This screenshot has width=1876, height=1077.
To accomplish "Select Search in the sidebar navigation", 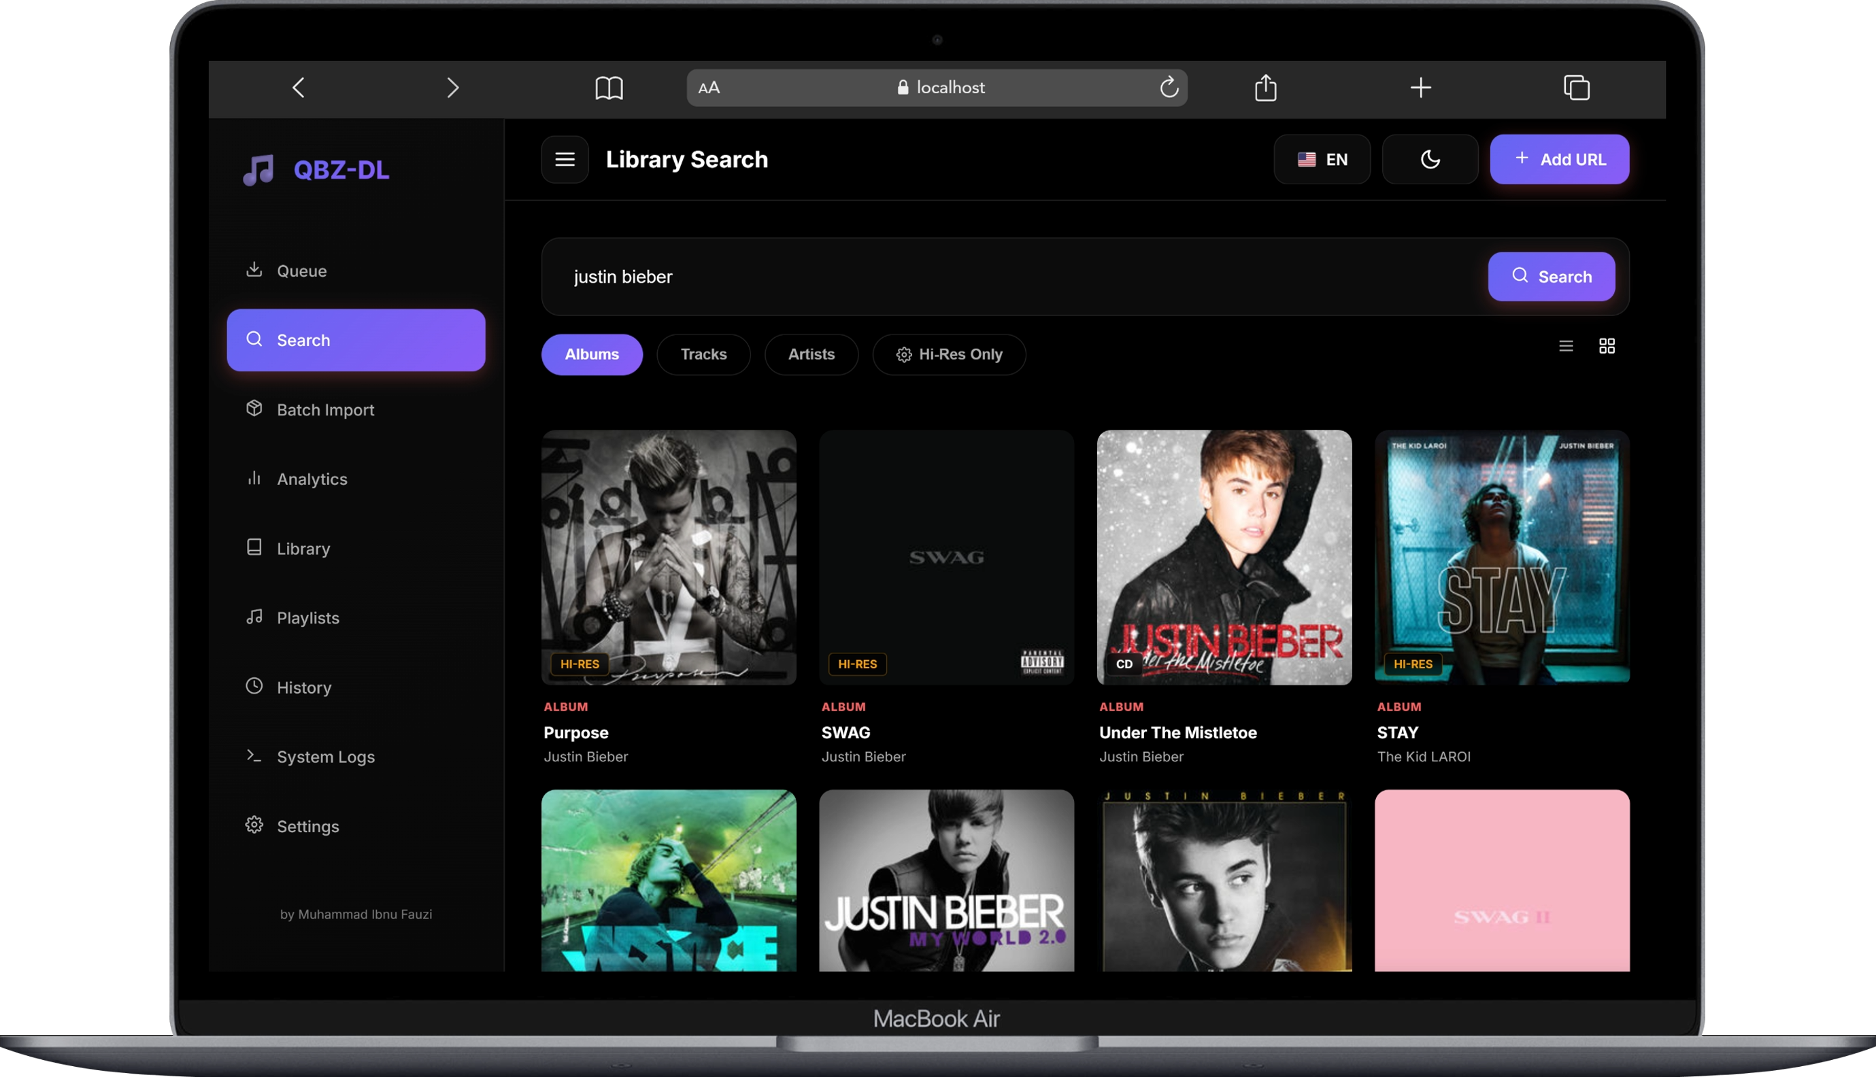I will click(x=356, y=340).
